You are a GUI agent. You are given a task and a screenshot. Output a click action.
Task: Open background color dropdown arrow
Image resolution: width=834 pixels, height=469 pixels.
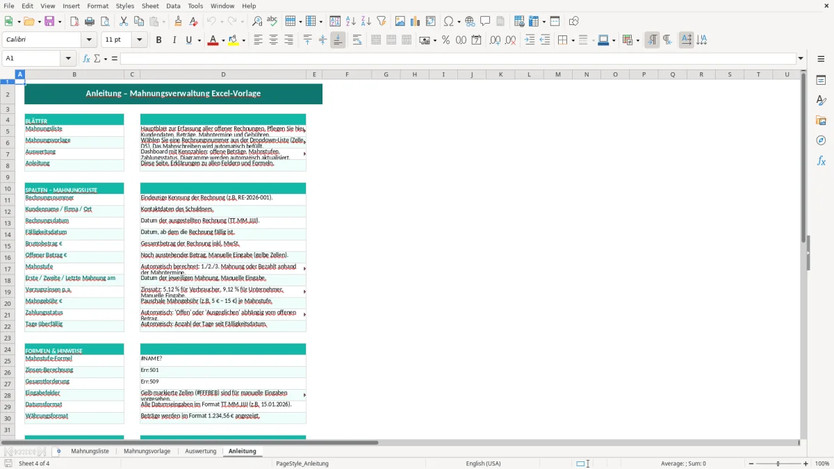pyautogui.click(x=243, y=40)
